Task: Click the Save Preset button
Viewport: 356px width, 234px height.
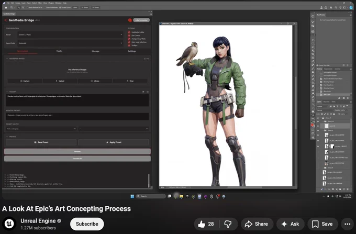Action: pos(41,142)
